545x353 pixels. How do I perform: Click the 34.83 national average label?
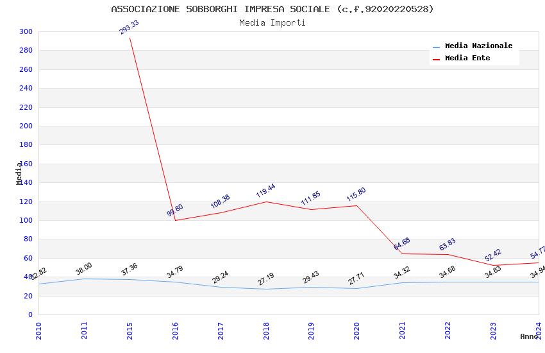pyautogui.click(x=493, y=272)
